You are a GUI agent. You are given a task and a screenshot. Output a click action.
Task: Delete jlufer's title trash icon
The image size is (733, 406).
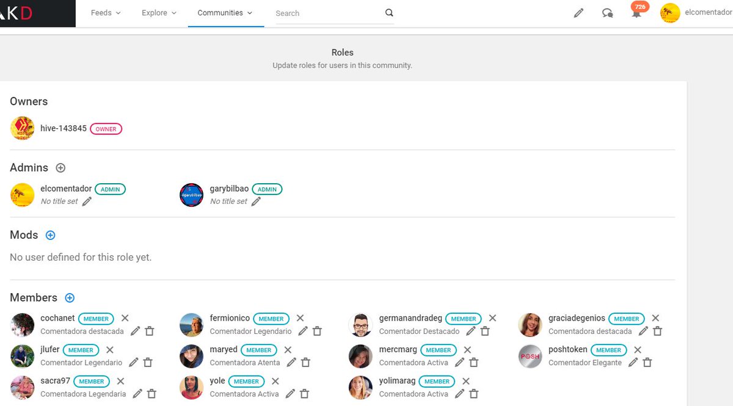pos(148,362)
